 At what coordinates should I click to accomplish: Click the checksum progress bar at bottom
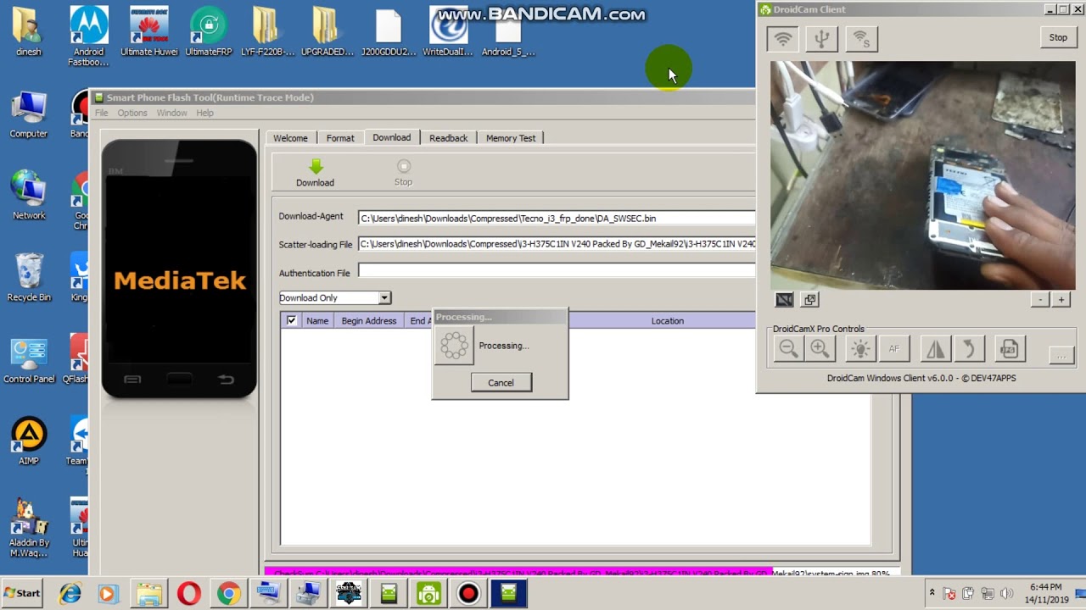coord(582,573)
